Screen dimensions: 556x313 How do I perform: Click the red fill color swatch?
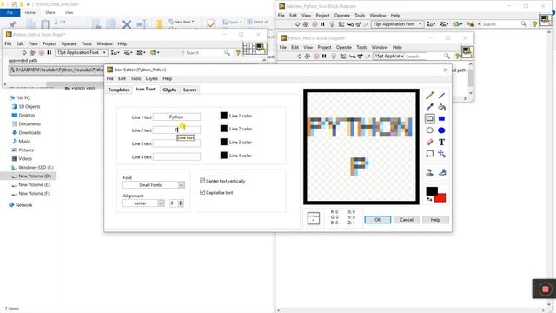click(x=441, y=197)
